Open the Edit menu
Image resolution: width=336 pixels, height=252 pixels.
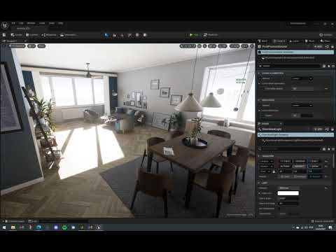21,23
